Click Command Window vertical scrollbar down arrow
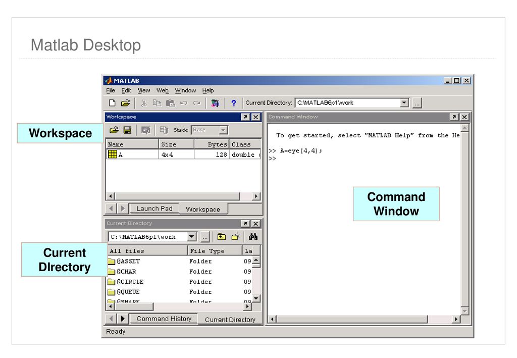Viewport: 517px width, 358px height. click(x=464, y=311)
